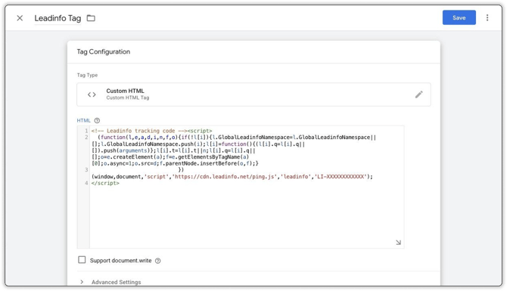Viewport: 507px width, 291px height.
Task: Click the Support document.write label
Action: (x=120, y=260)
